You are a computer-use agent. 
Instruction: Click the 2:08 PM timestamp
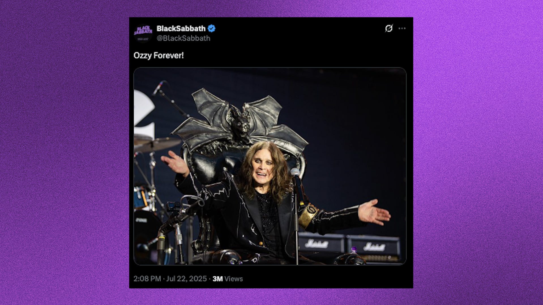coord(147,279)
